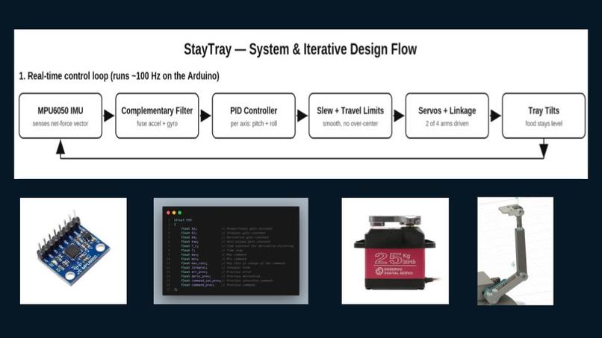602x338 pixels.
Task: Click the arrow between Slew Limits and Servos
Action: [x=399, y=116]
